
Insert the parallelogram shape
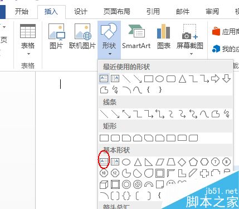160,162
